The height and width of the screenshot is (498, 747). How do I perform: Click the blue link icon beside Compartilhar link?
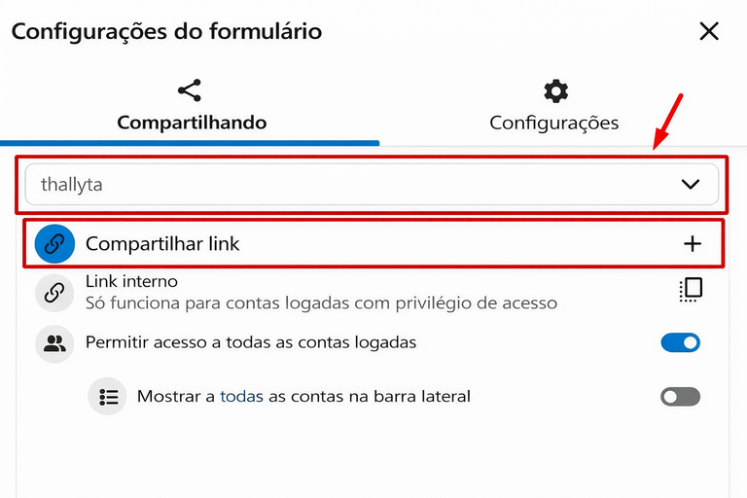coord(54,244)
